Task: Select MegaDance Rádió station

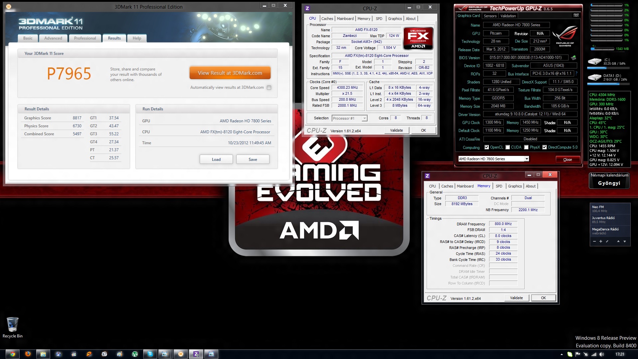Action: pos(610,231)
